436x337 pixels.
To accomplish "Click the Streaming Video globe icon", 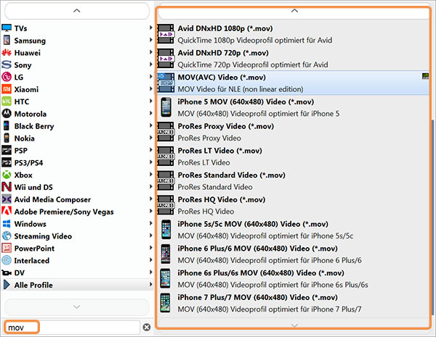I will [7, 236].
